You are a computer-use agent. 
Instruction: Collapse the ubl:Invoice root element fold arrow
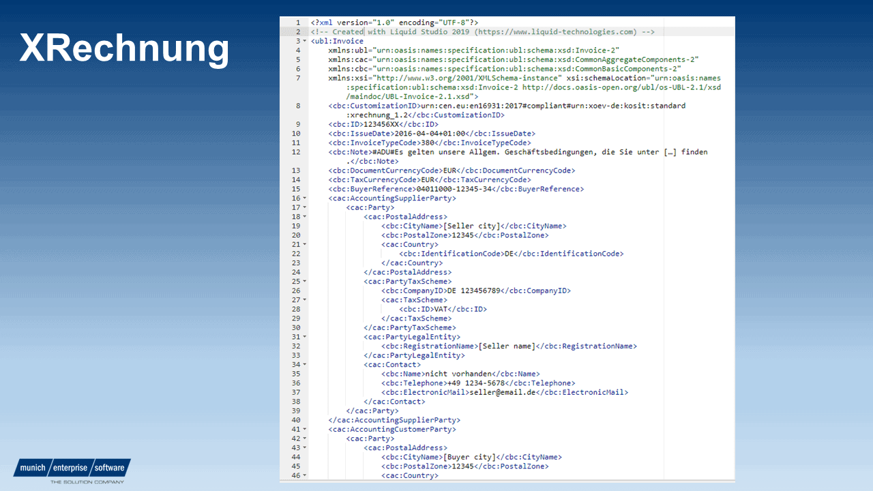tap(304, 42)
